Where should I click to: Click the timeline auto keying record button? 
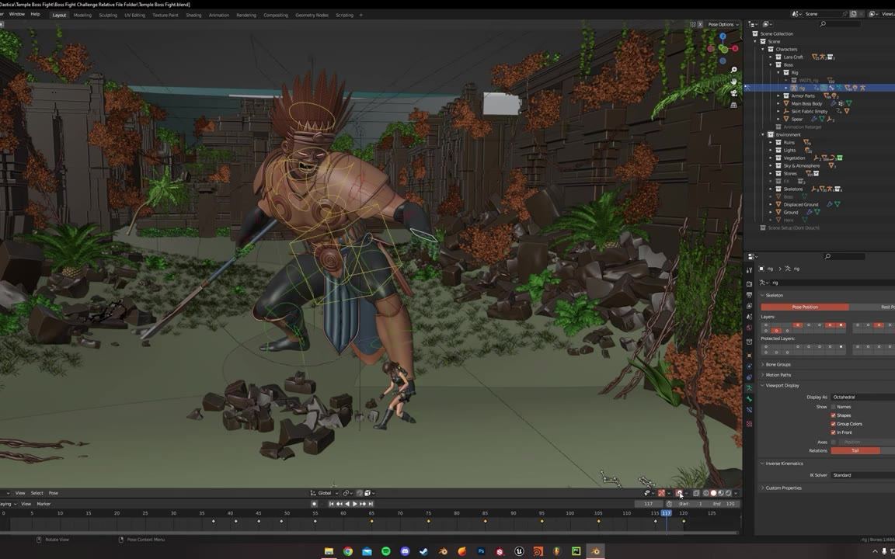(x=314, y=504)
